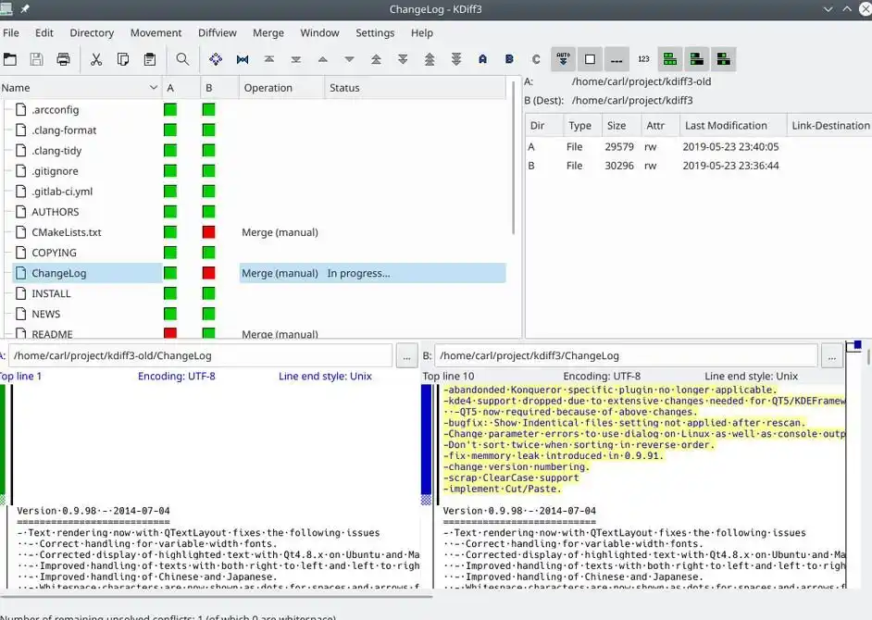Click the Status column header
Image resolution: width=872 pixels, height=620 pixels.
click(x=415, y=88)
